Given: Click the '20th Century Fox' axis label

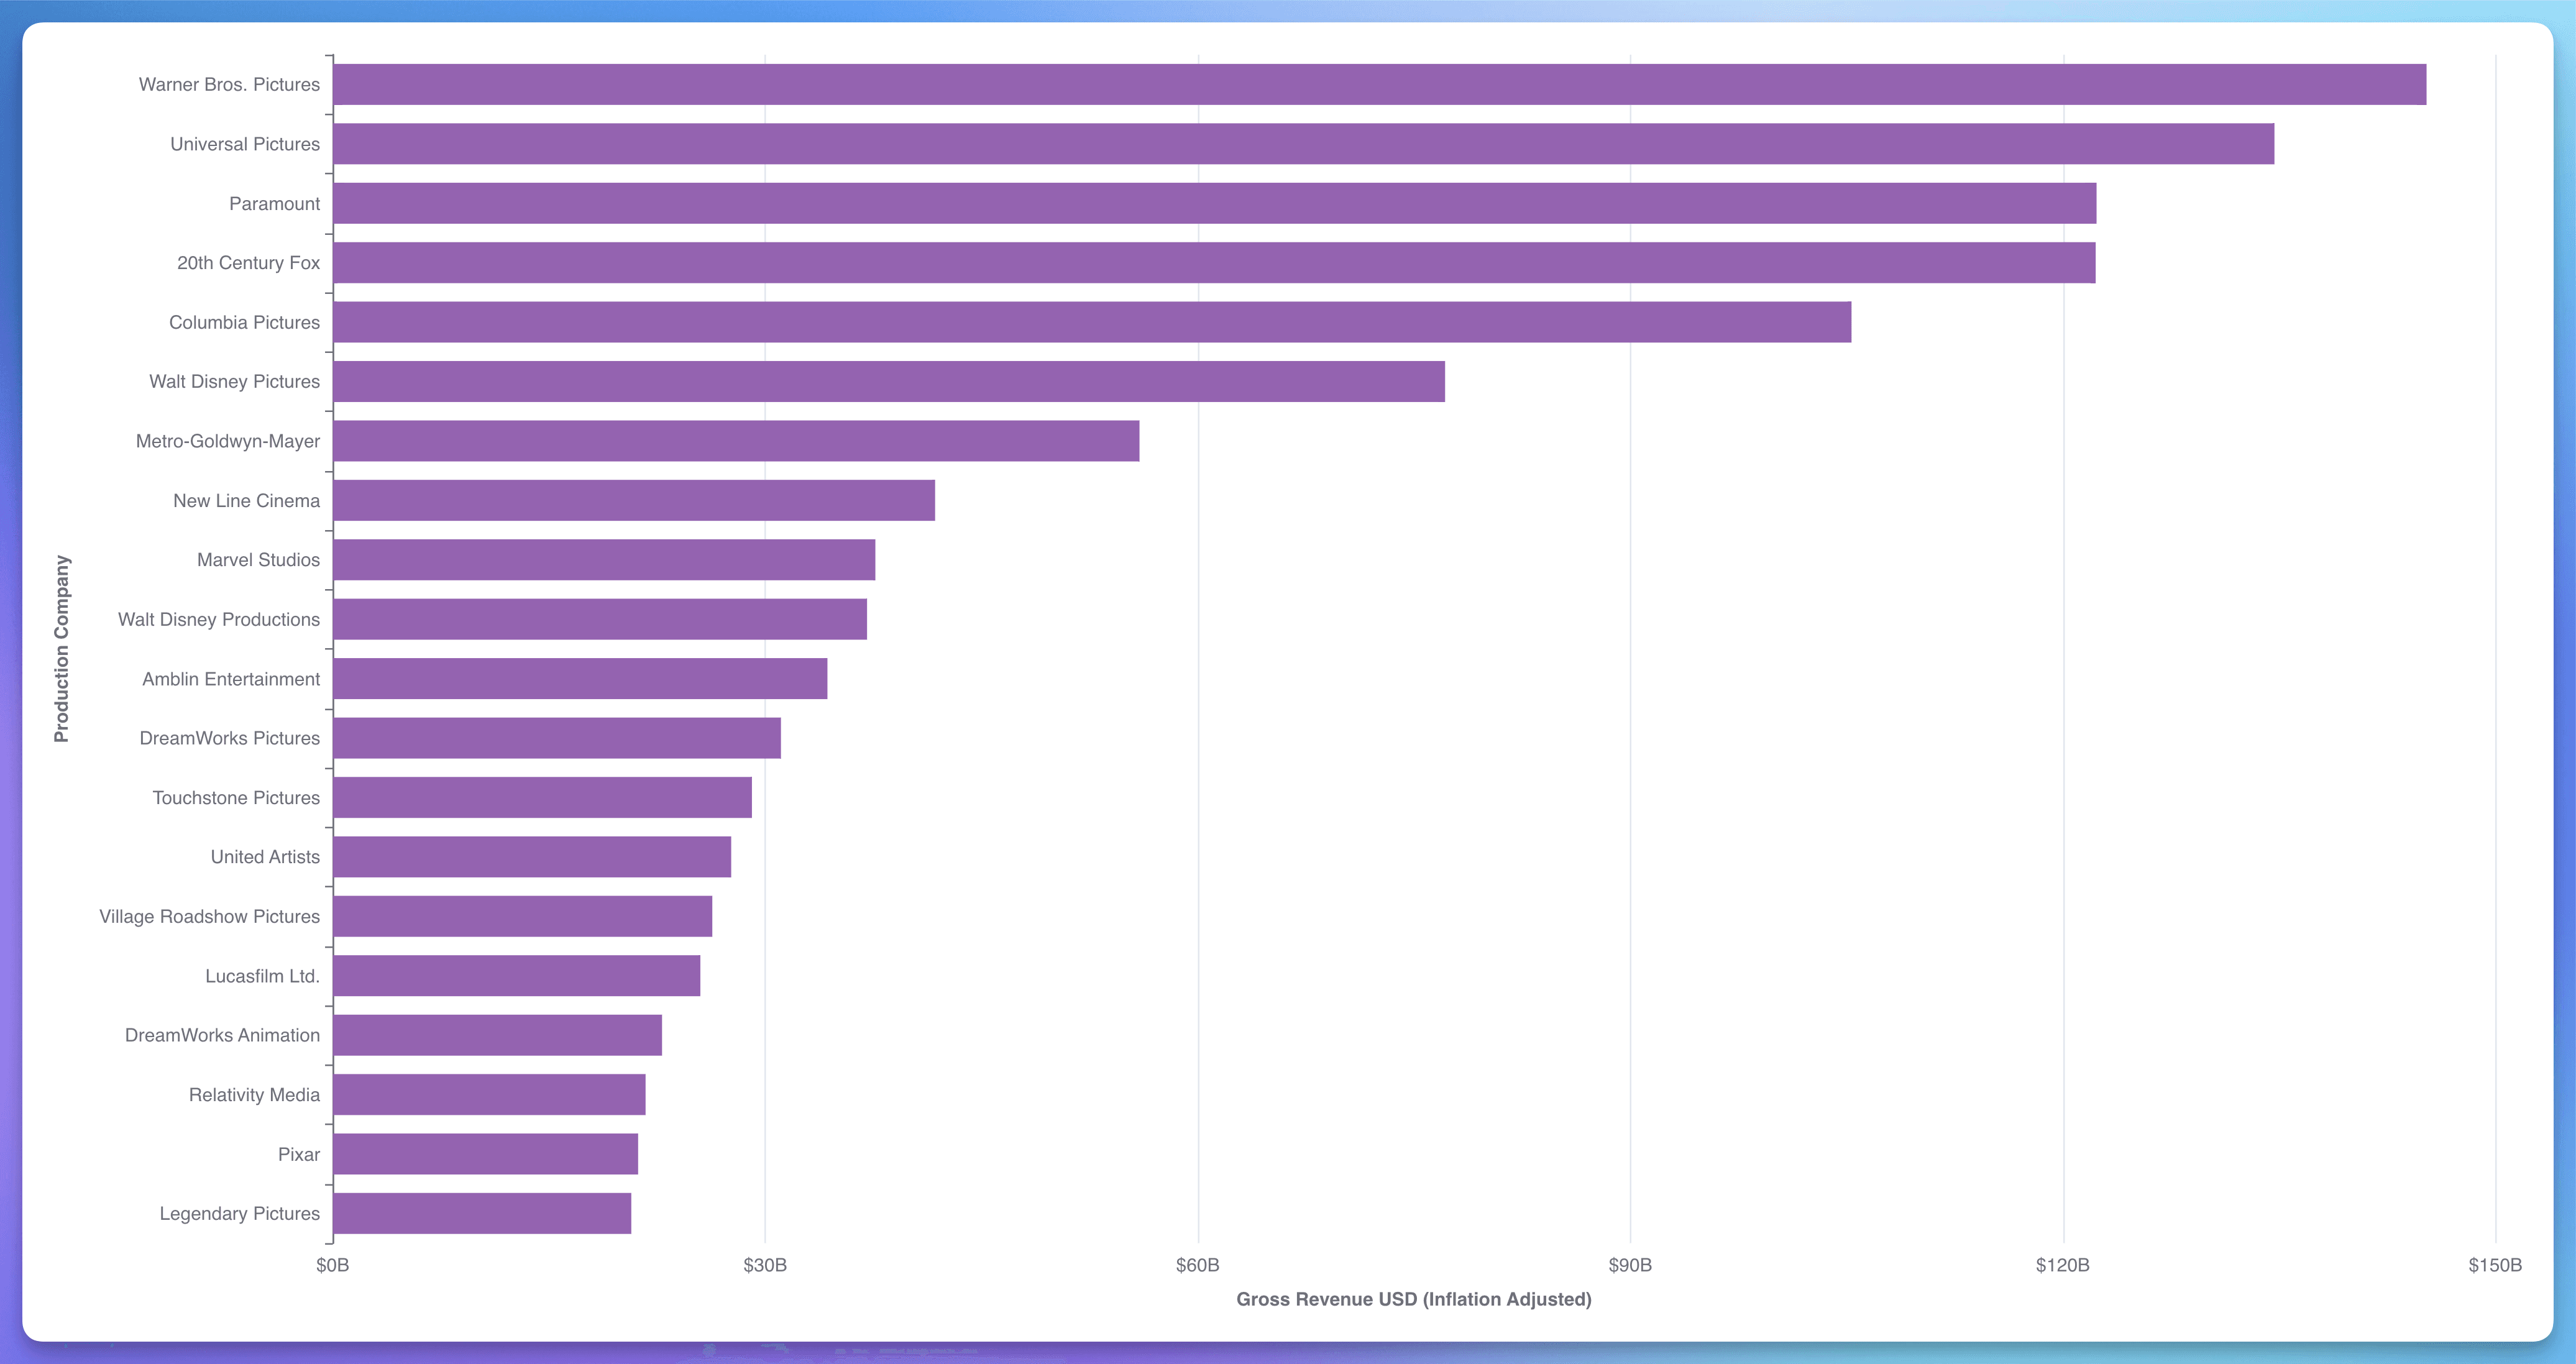Looking at the screenshot, I should tap(249, 263).
